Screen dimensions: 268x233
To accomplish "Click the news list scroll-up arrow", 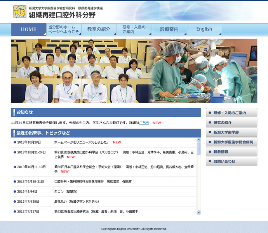I will (198, 140).
